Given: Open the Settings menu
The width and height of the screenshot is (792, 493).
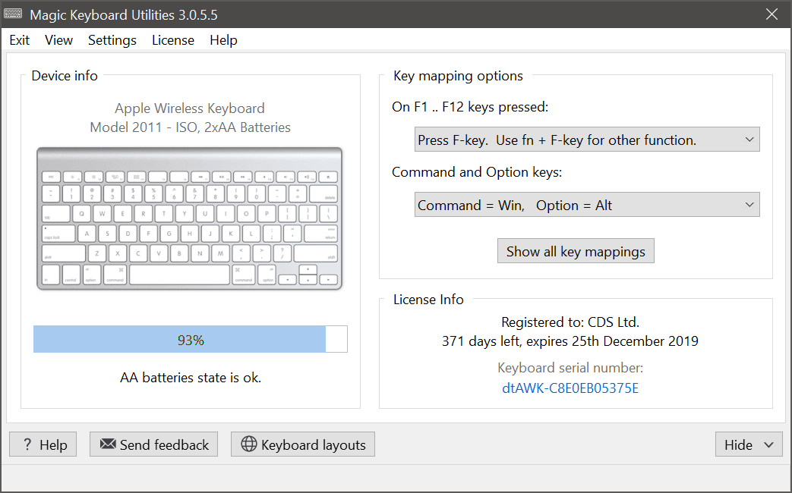Looking at the screenshot, I should point(112,39).
